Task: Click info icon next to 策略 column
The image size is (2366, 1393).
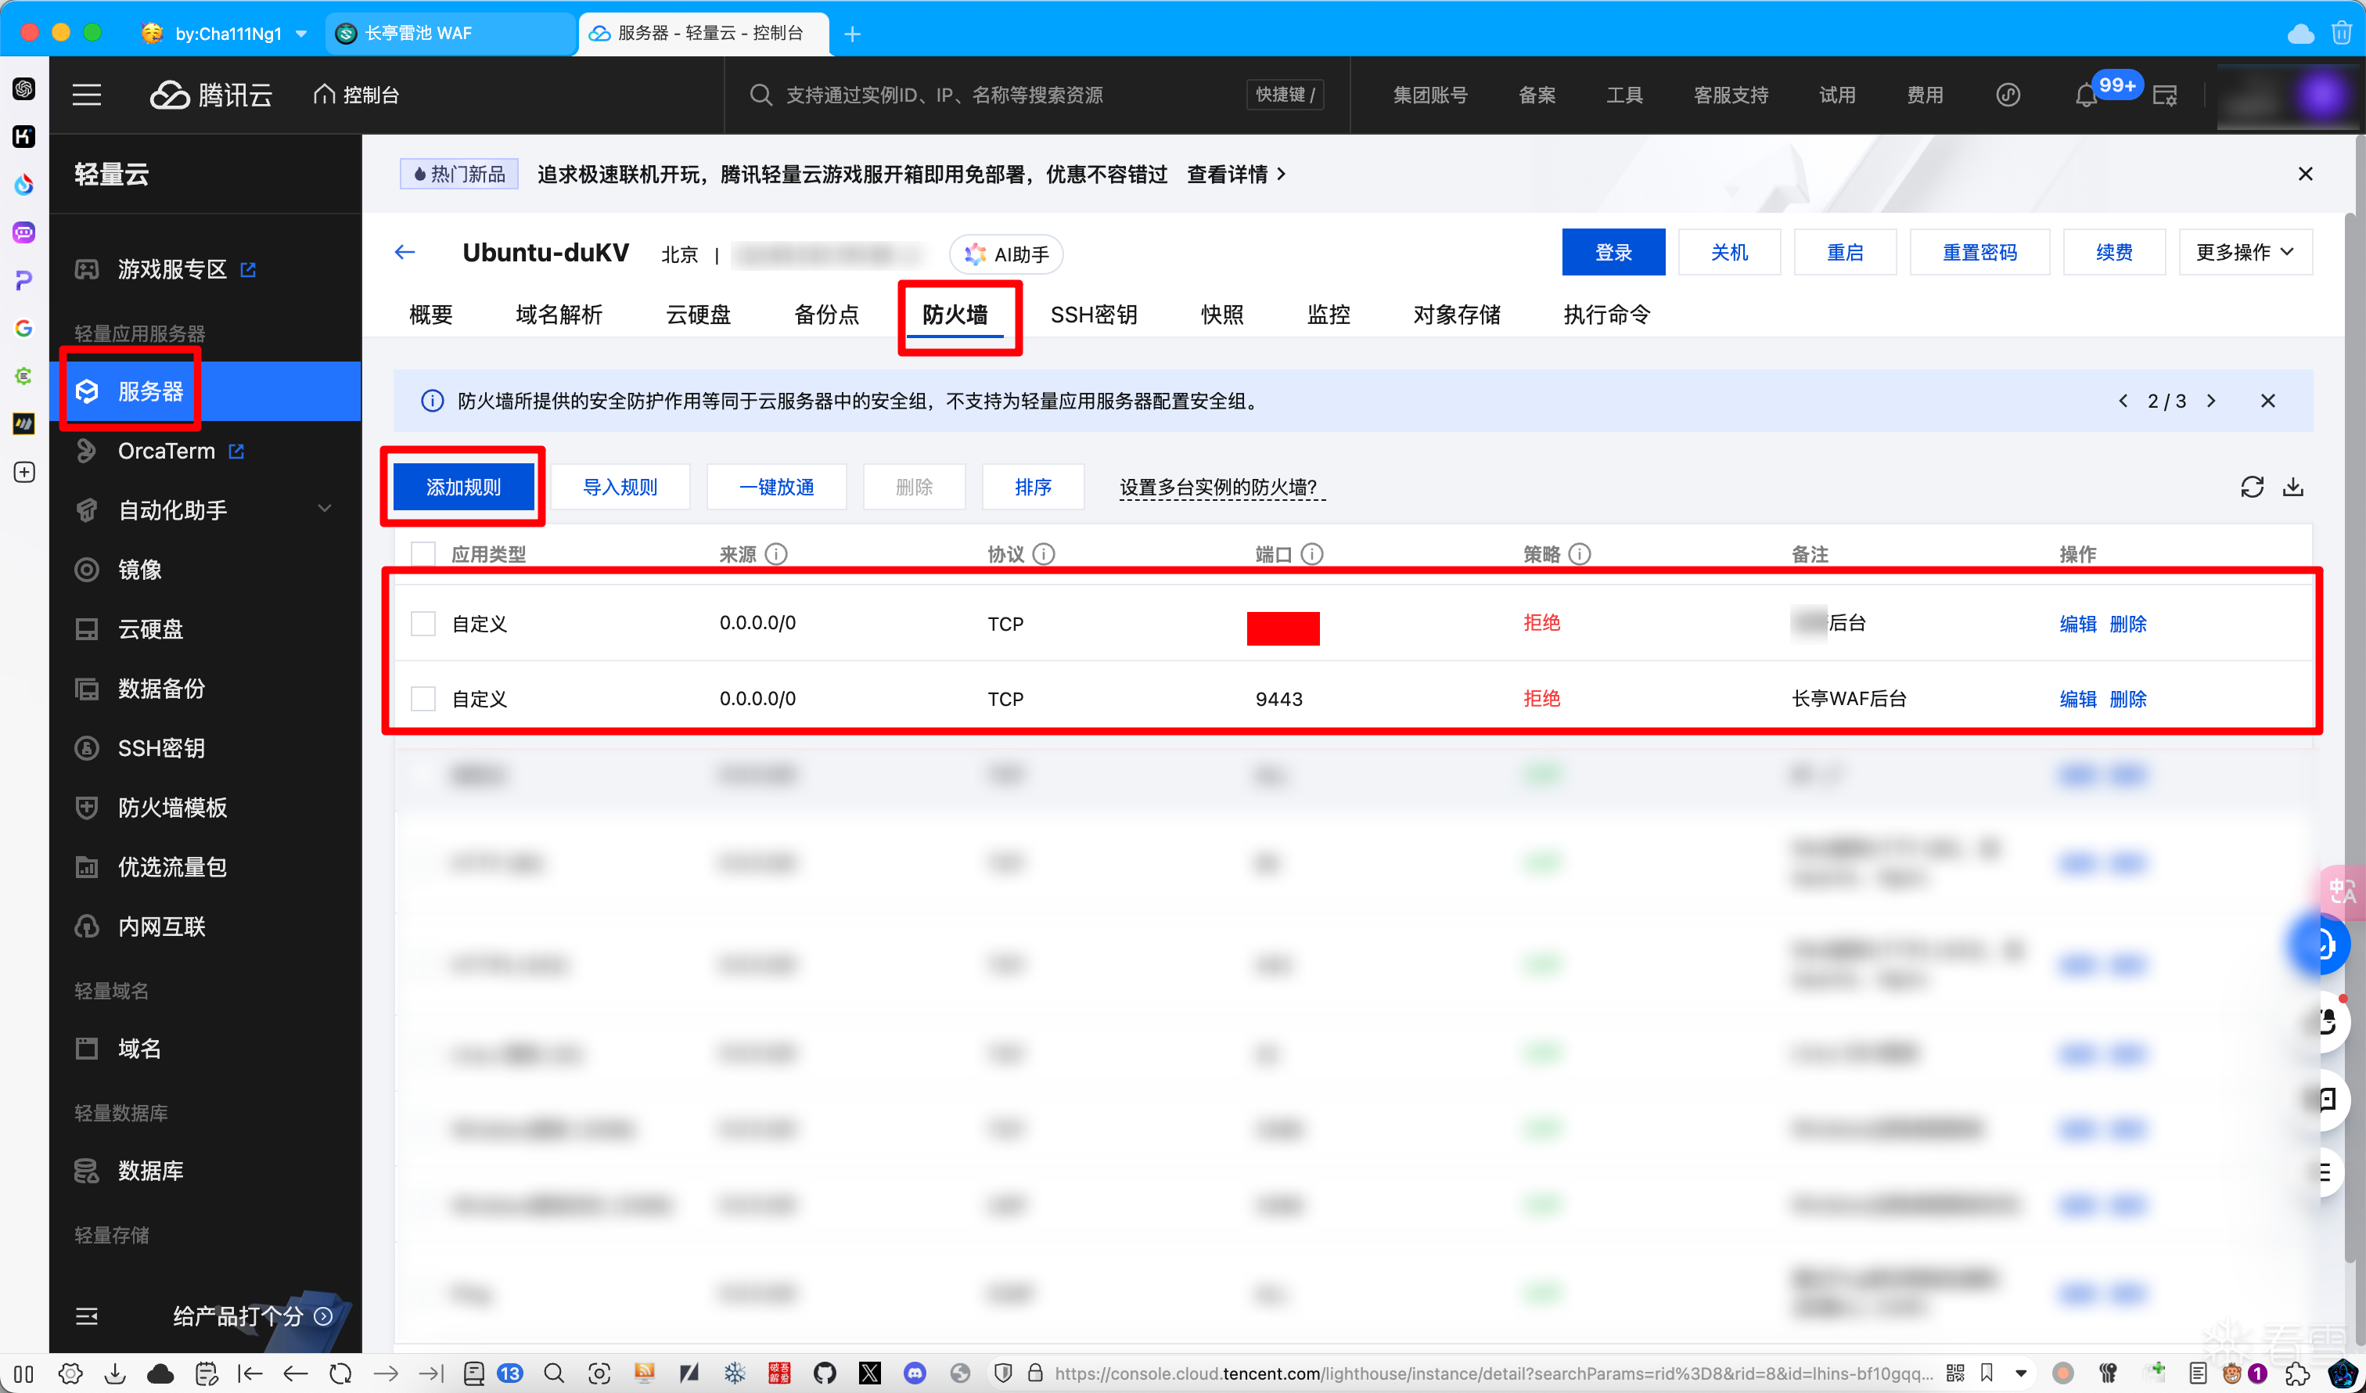Action: [x=1579, y=554]
